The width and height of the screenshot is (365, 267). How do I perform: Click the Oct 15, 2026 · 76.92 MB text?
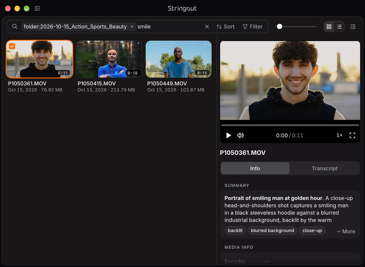[35, 90]
